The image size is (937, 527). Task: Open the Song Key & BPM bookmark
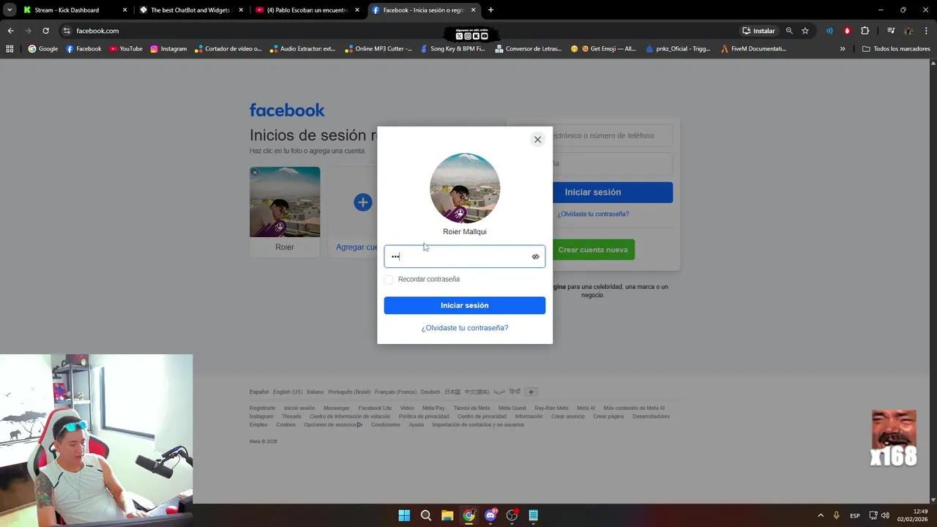tap(452, 49)
